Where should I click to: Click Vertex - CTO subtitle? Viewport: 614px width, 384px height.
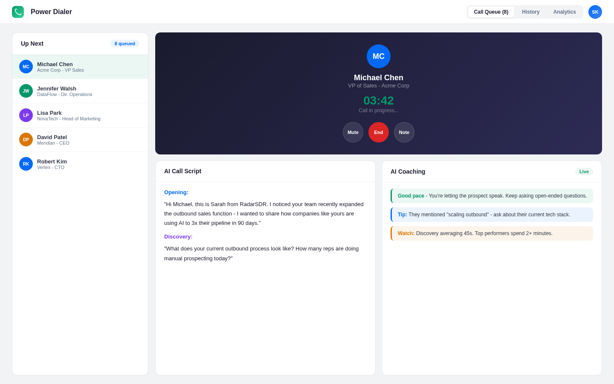(x=51, y=167)
